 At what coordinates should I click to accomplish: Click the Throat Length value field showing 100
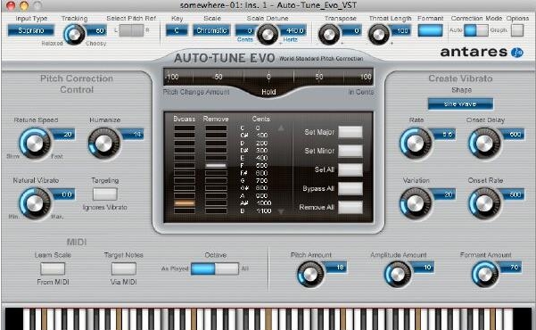click(x=400, y=31)
